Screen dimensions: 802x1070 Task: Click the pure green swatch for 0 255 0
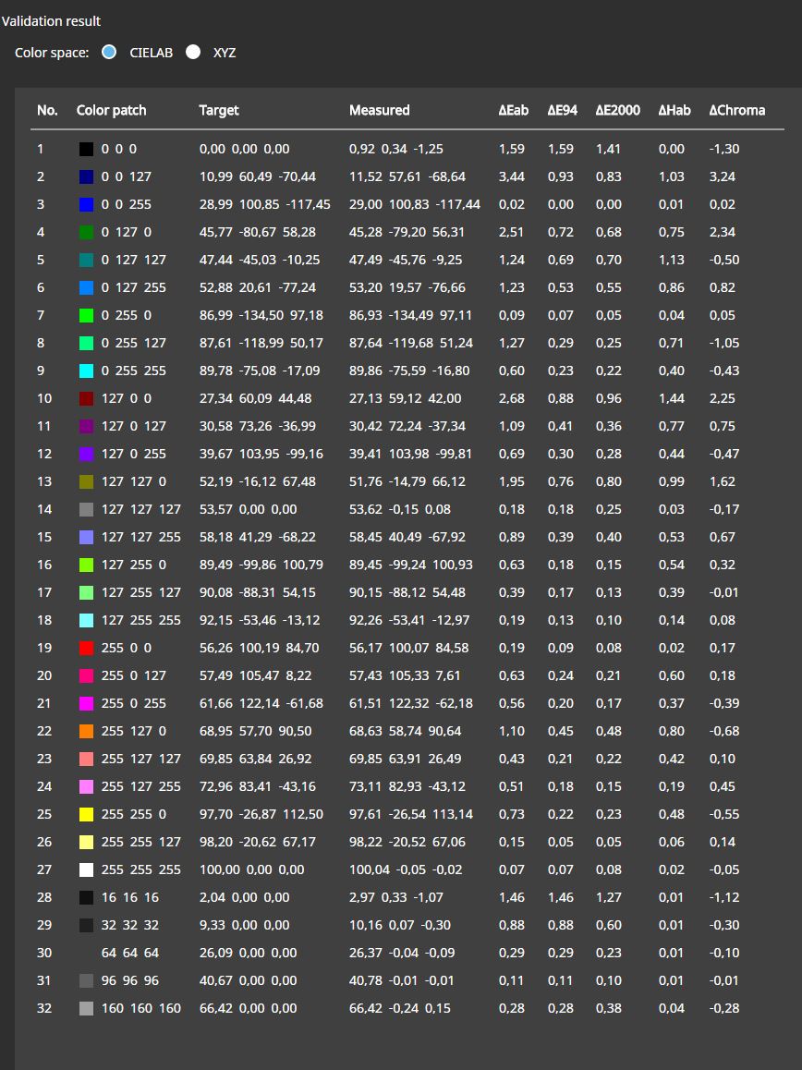[86, 315]
